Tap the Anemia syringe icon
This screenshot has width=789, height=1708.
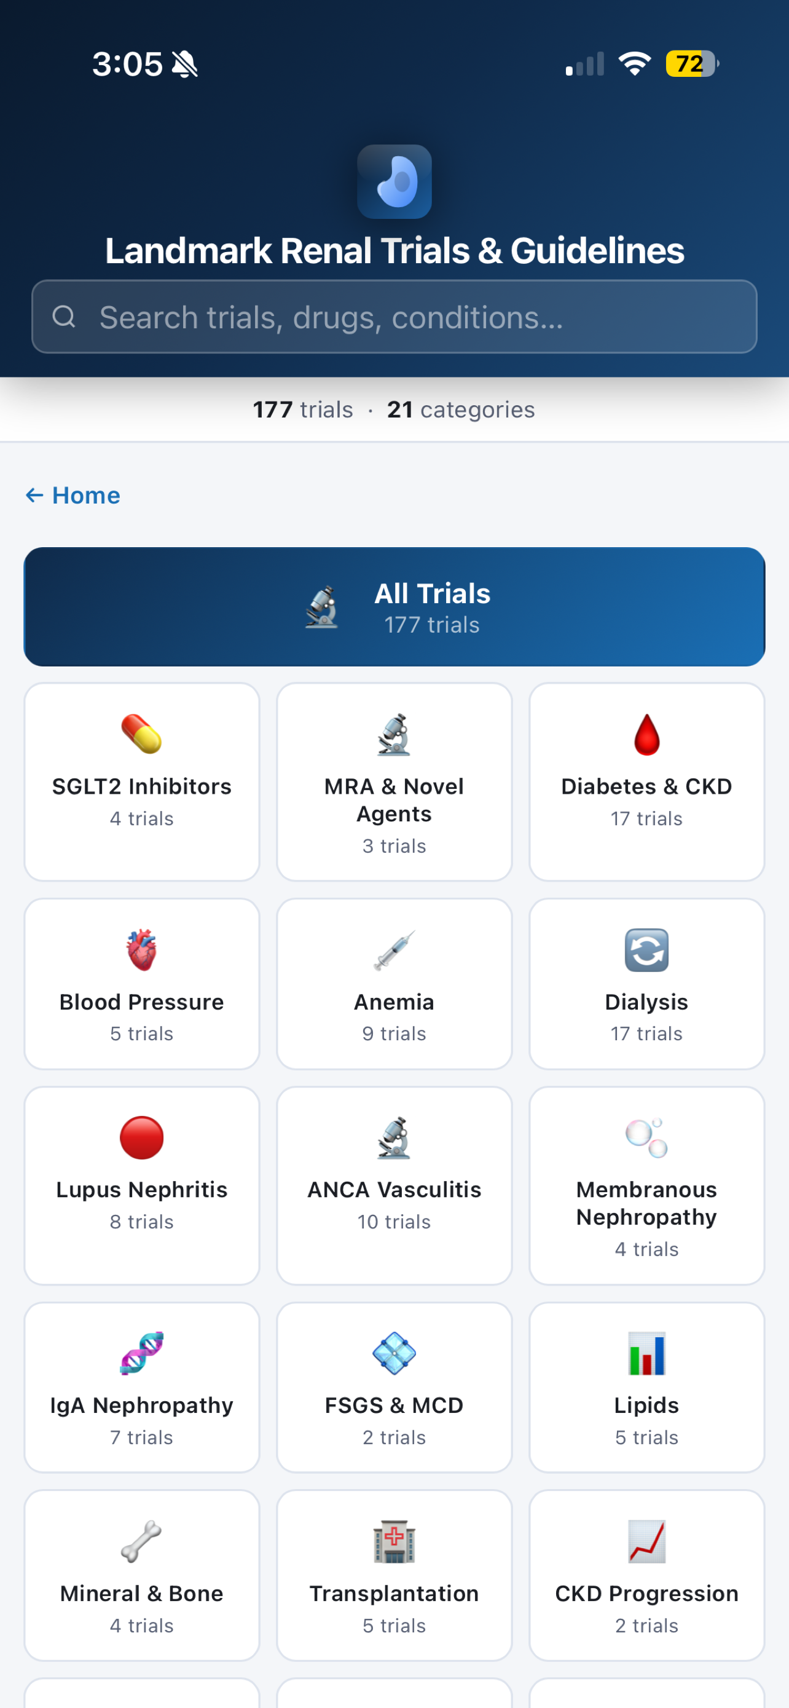tap(394, 949)
